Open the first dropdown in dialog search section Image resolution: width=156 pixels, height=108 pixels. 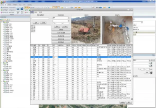click(x=61, y=18)
